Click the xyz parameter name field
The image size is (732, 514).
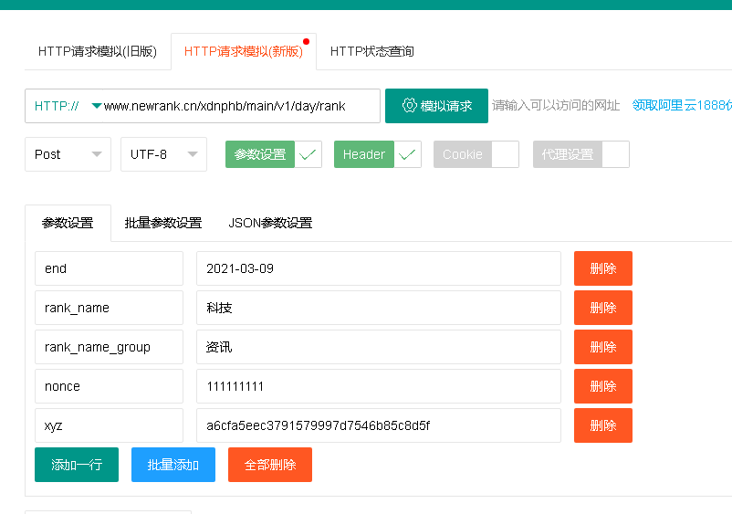tap(109, 425)
